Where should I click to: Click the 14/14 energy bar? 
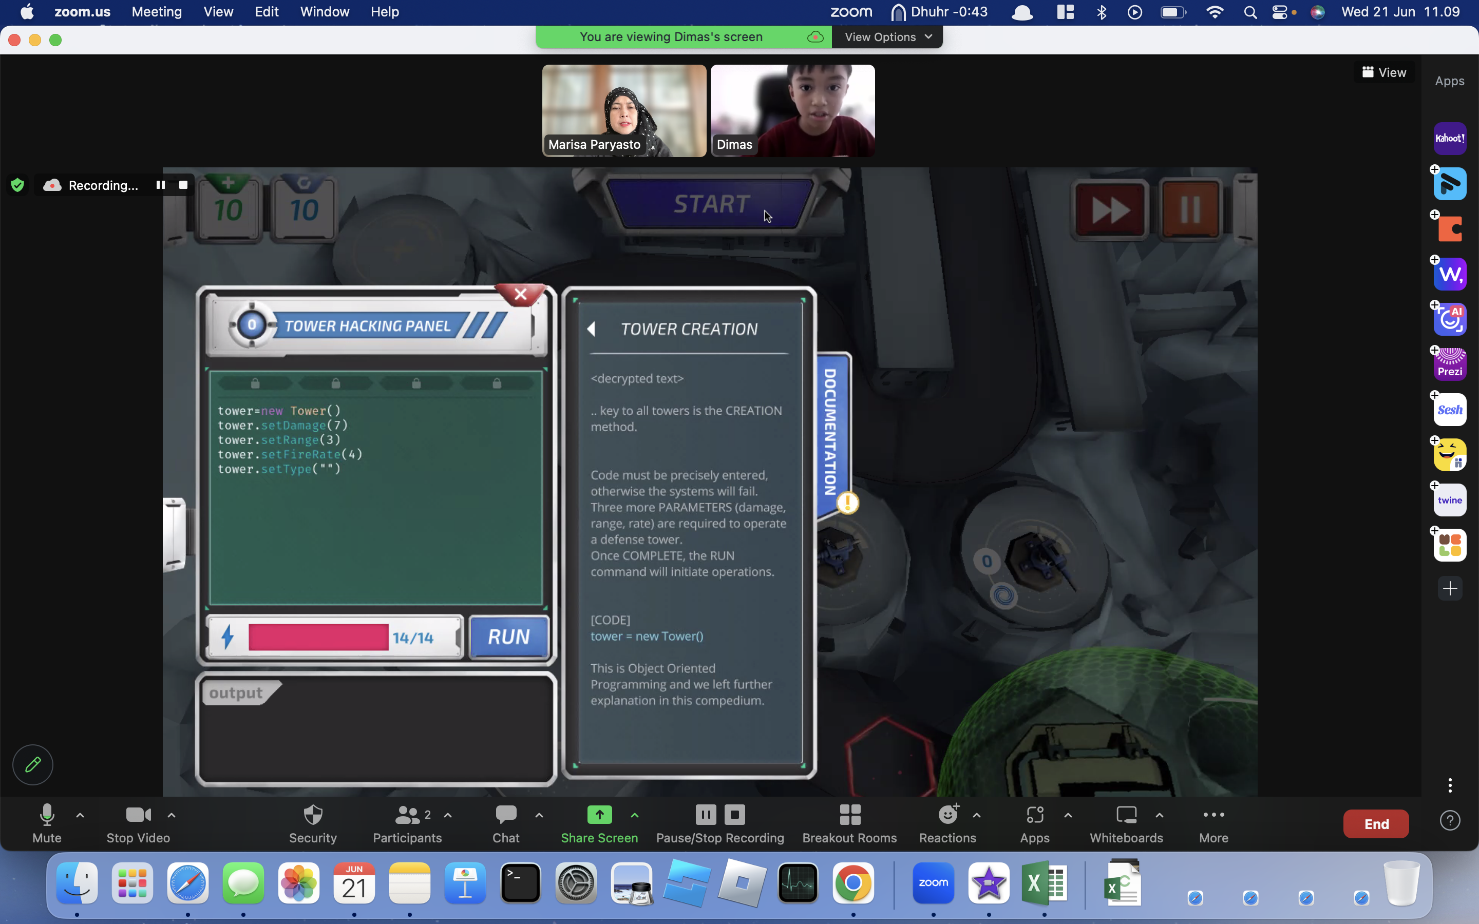click(335, 638)
